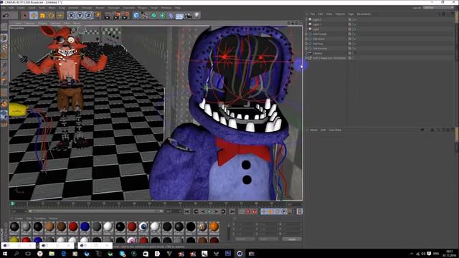This screenshot has width=459, height=258.
Task: Expand the Old Bonnie hierarchy
Action: point(306,49)
